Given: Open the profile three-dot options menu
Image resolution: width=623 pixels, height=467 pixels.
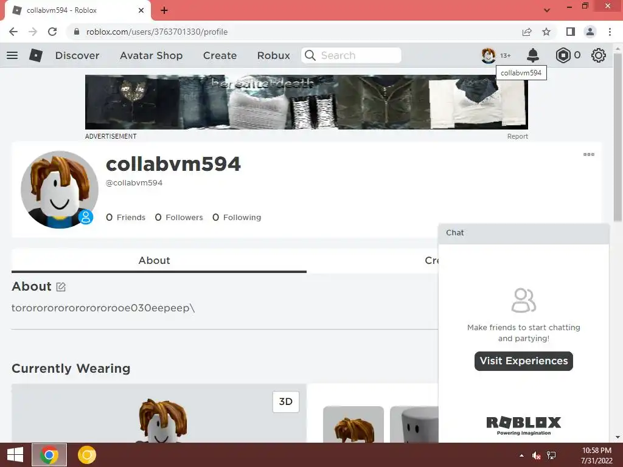Looking at the screenshot, I should tap(589, 154).
